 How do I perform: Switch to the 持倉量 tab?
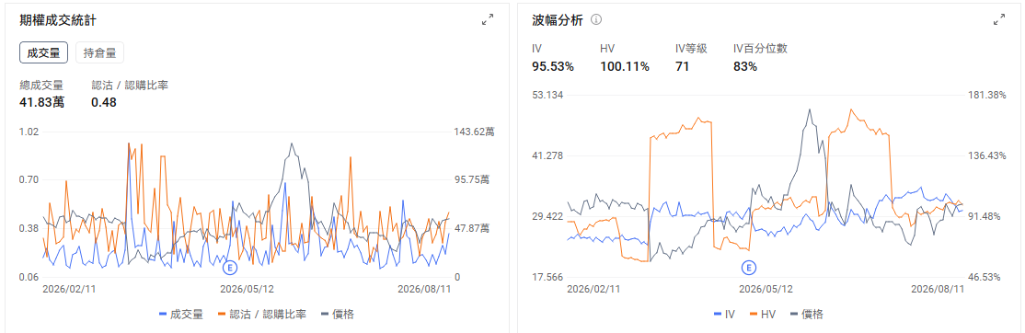(100, 52)
